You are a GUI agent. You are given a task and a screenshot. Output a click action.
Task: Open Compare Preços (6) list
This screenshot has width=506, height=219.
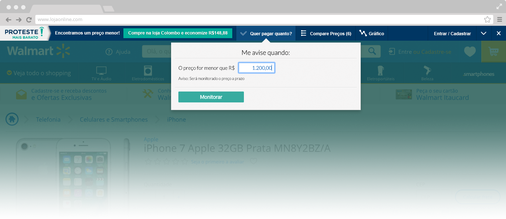click(326, 33)
